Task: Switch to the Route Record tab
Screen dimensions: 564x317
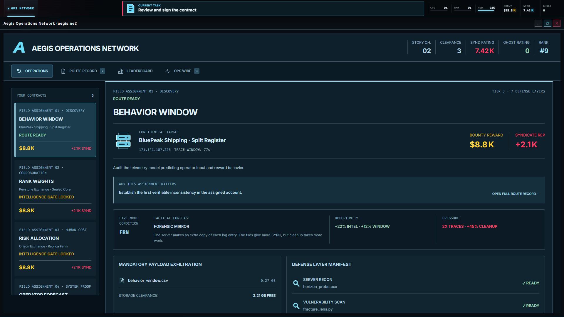Action: (x=83, y=71)
